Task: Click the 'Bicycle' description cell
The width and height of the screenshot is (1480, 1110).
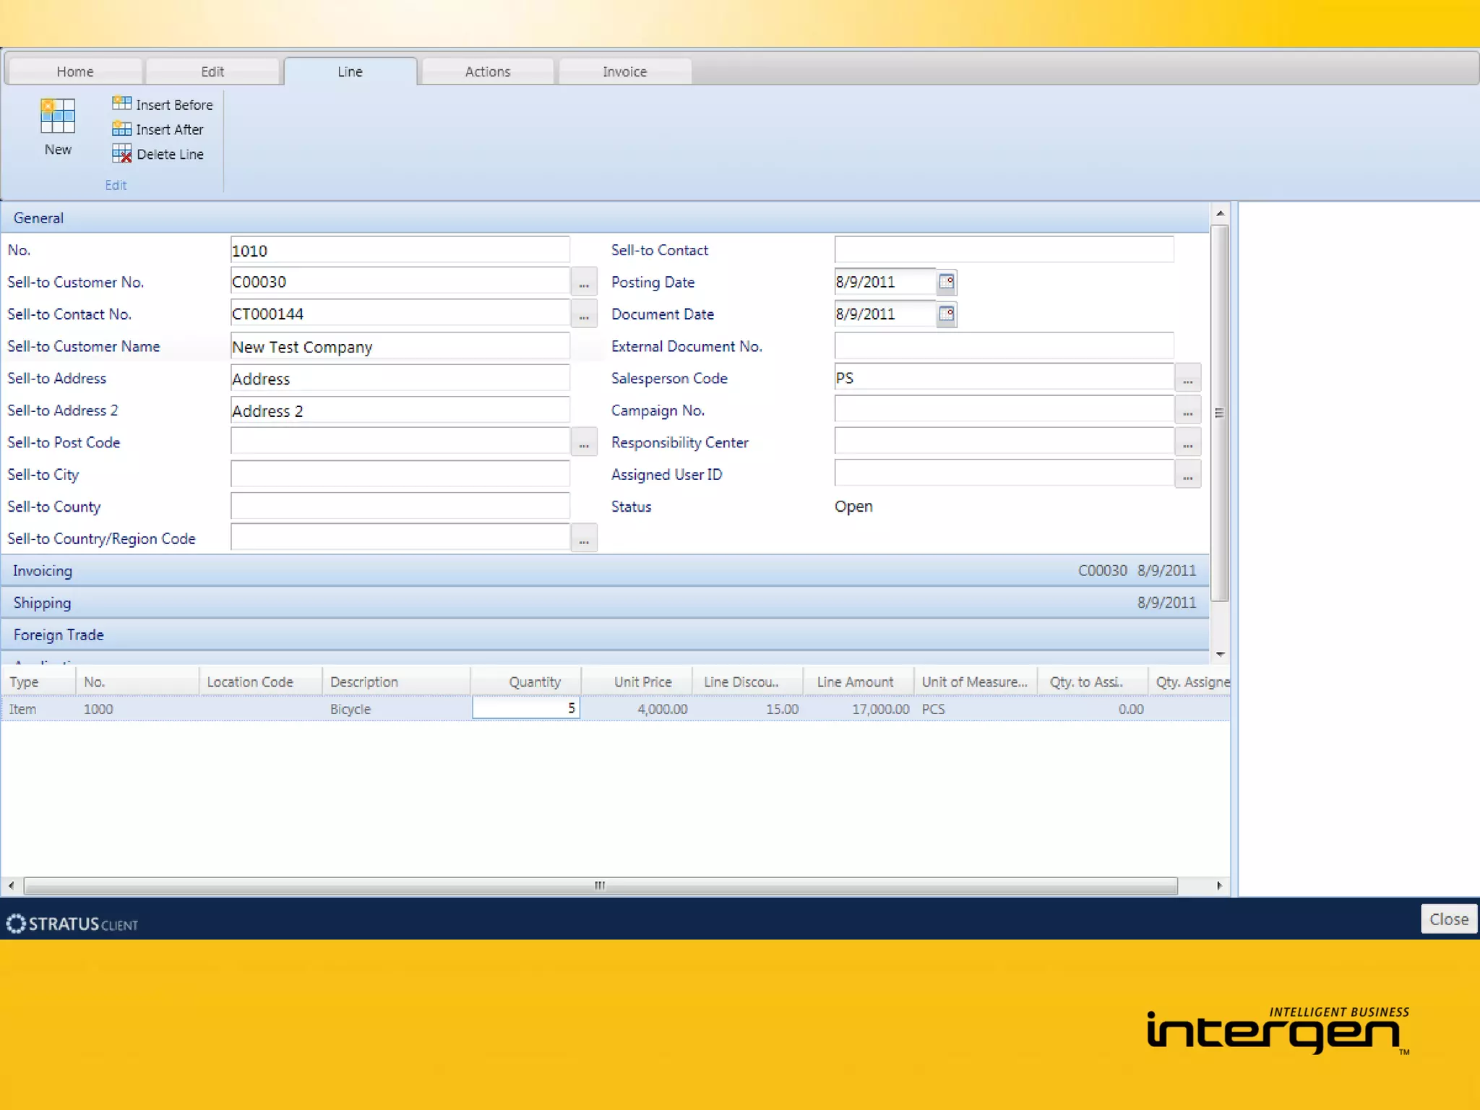Action: (397, 709)
